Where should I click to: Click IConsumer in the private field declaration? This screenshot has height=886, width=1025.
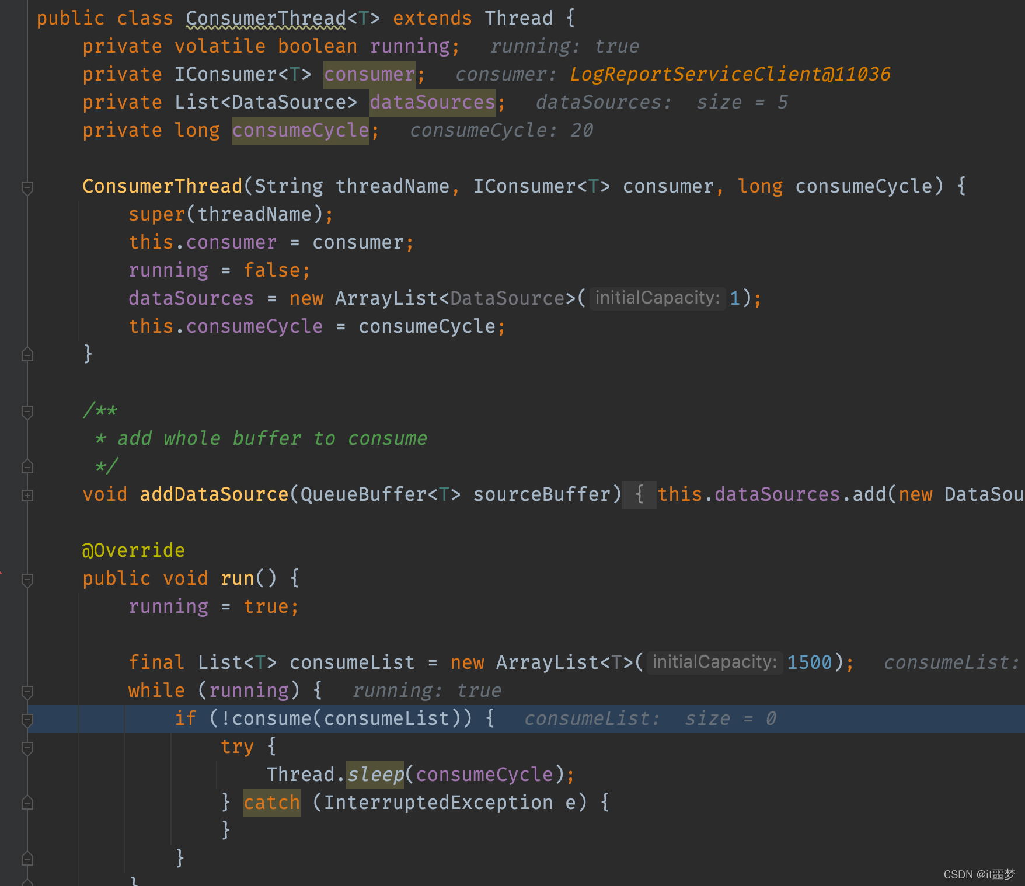click(225, 74)
